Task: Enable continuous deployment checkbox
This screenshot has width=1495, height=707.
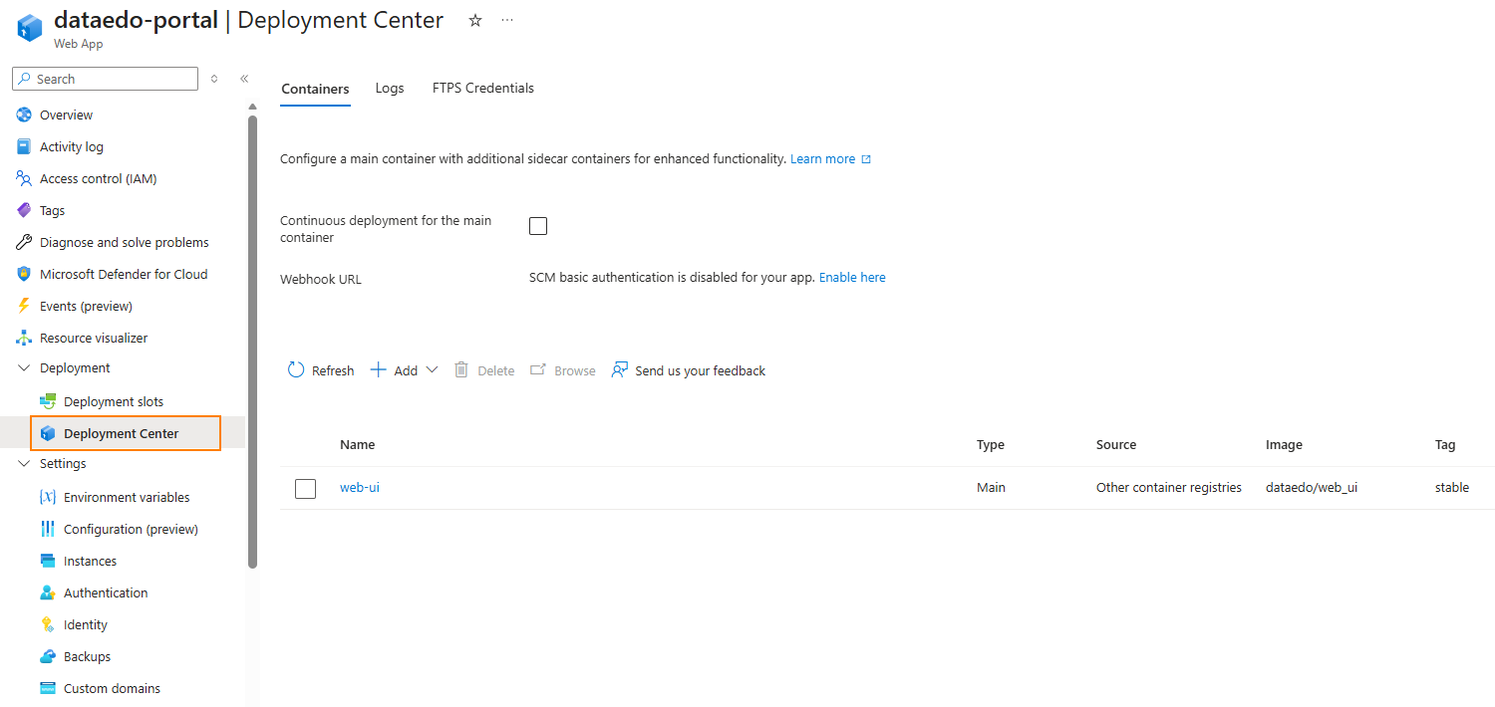Action: click(x=538, y=226)
